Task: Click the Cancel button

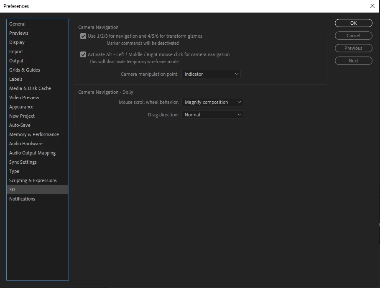Action: [353, 36]
